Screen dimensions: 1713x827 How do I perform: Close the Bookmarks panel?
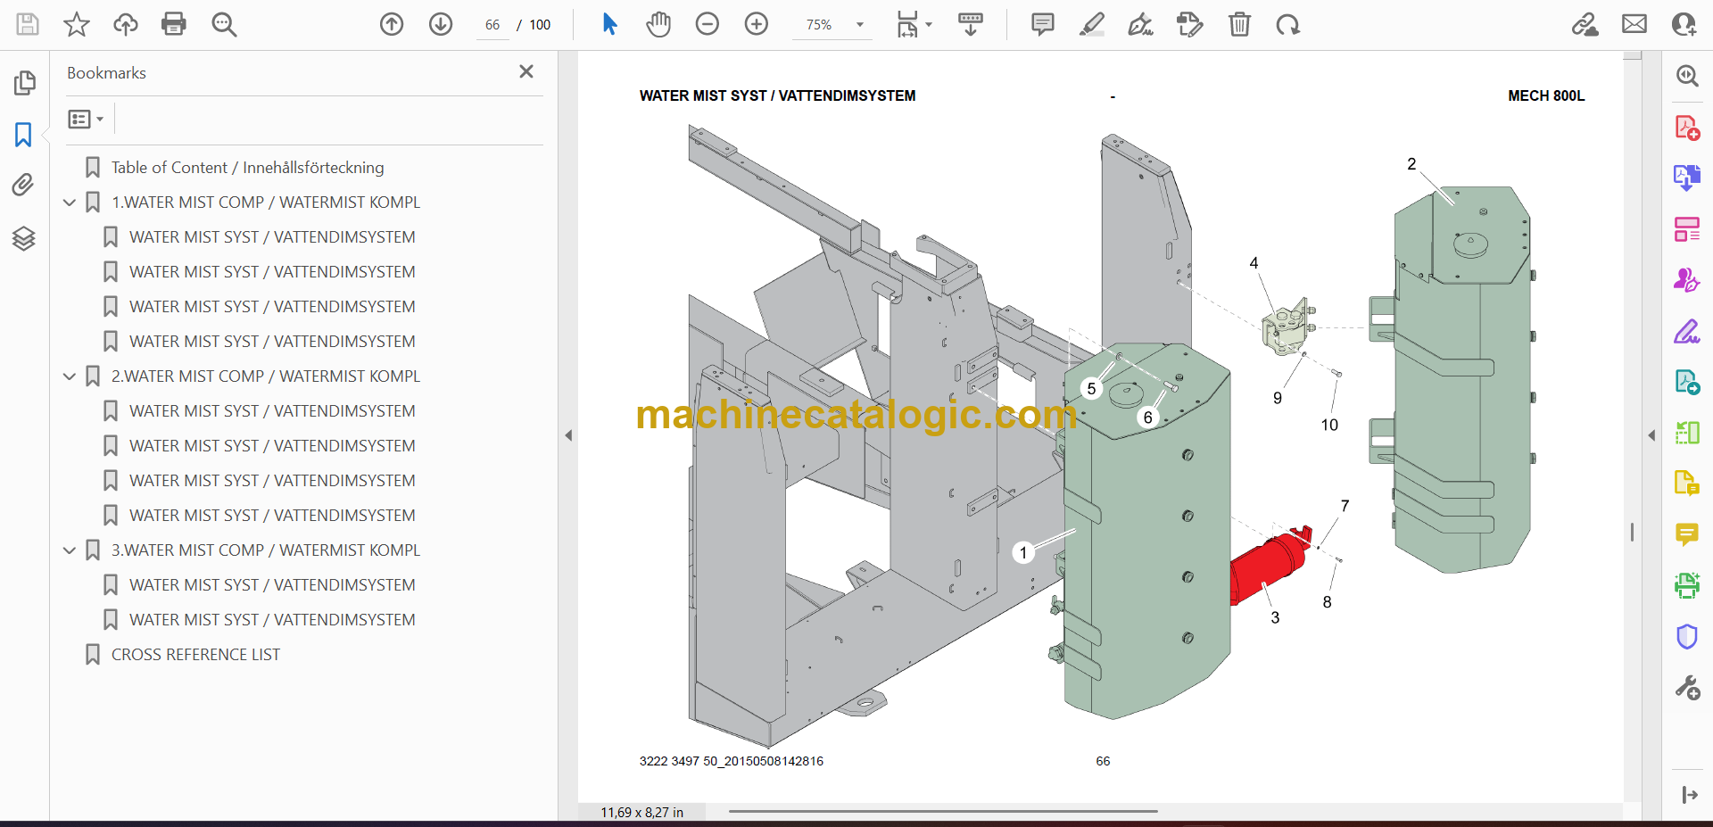[526, 71]
